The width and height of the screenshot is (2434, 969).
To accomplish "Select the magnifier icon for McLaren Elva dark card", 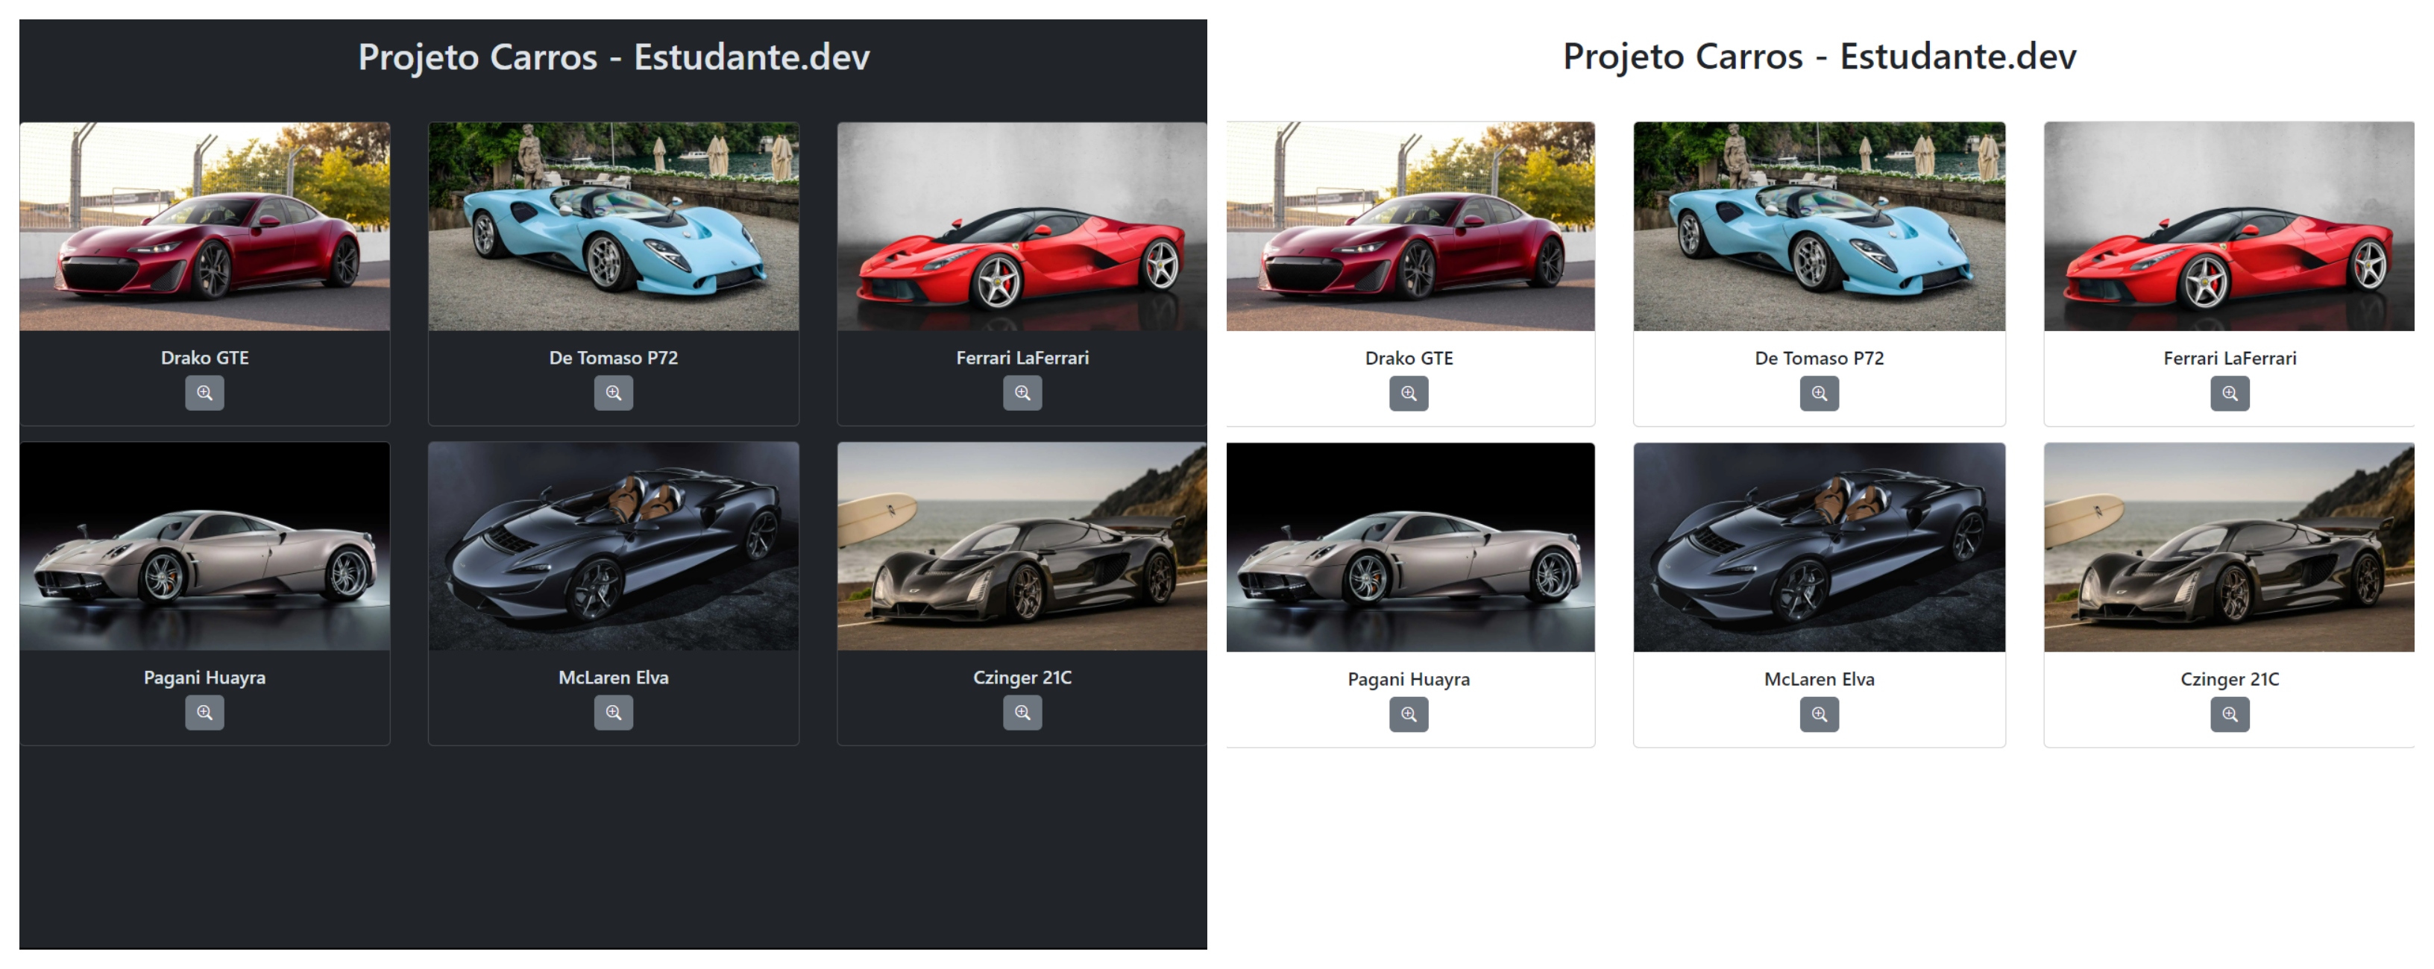I will 614,714.
